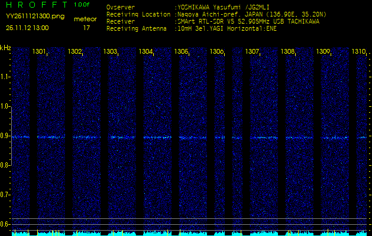
Task: Click the 1307 minute label
Action: point(253,52)
